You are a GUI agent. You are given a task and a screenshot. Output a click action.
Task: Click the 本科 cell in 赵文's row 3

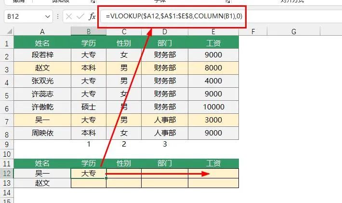(89, 68)
